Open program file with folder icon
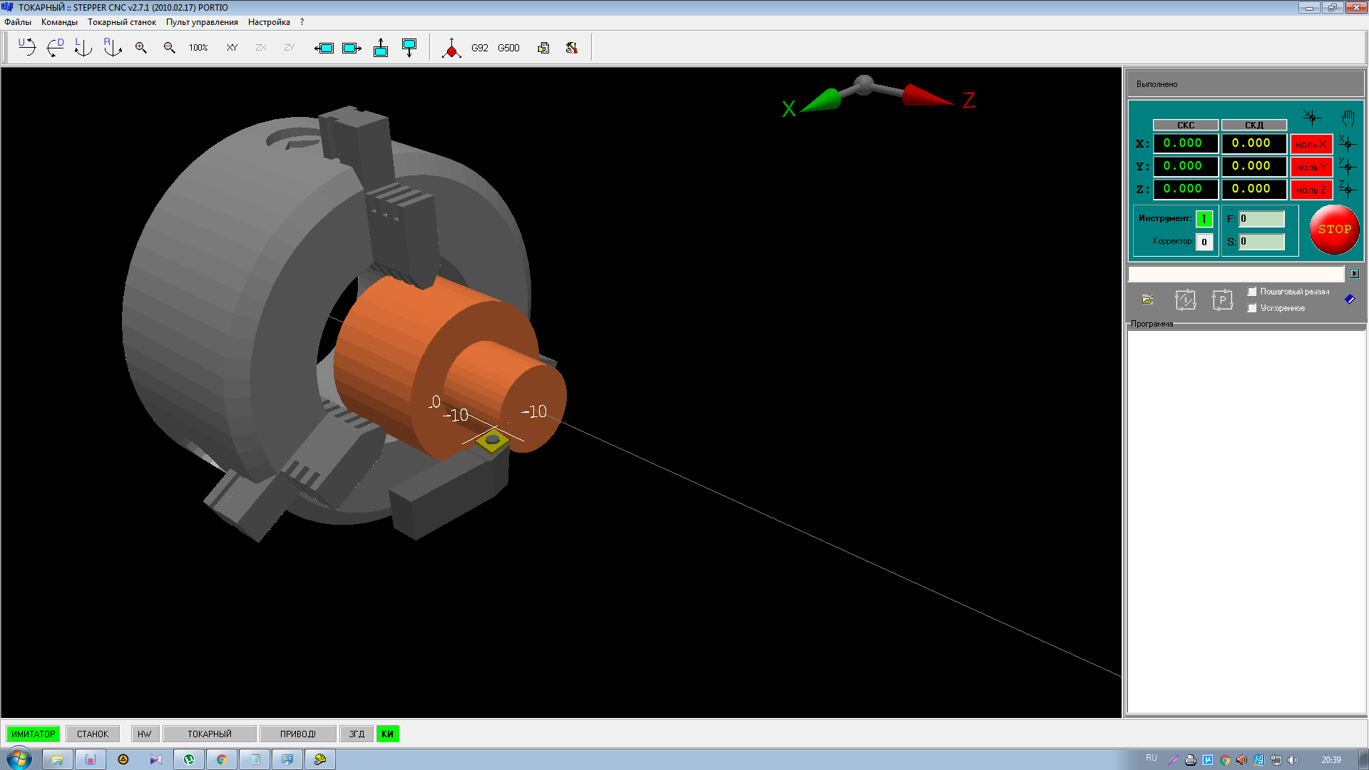Viewport: 1369px width, 770px height. (1147, 299)
